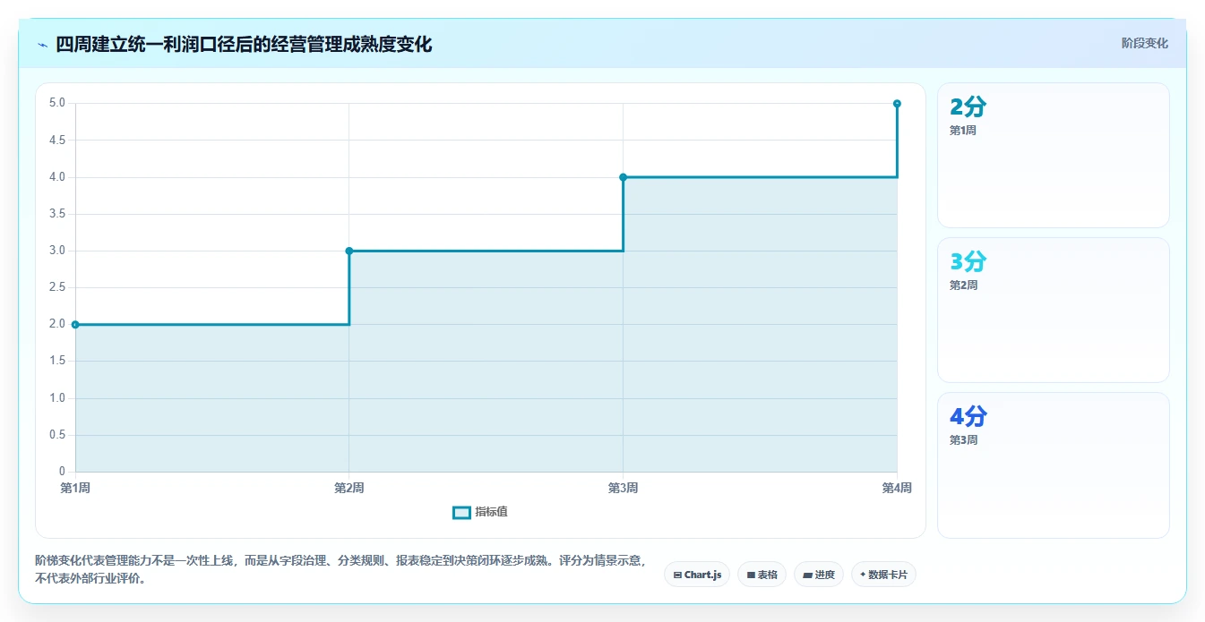The height and width of the screenshot is (622, 1205).
Task: Click the data point at 第3周
Action: [x=623, y=177]
